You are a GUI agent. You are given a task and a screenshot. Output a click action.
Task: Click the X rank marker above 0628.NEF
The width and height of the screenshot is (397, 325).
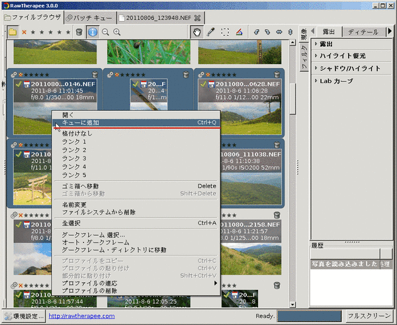coord(208,75)
